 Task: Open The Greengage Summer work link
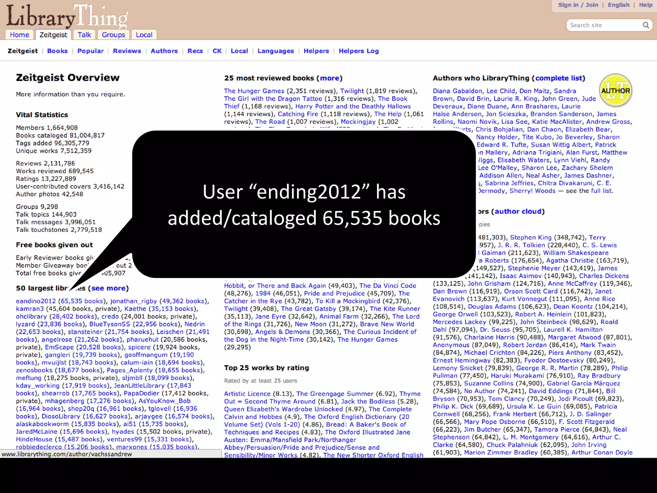point(335,394)
